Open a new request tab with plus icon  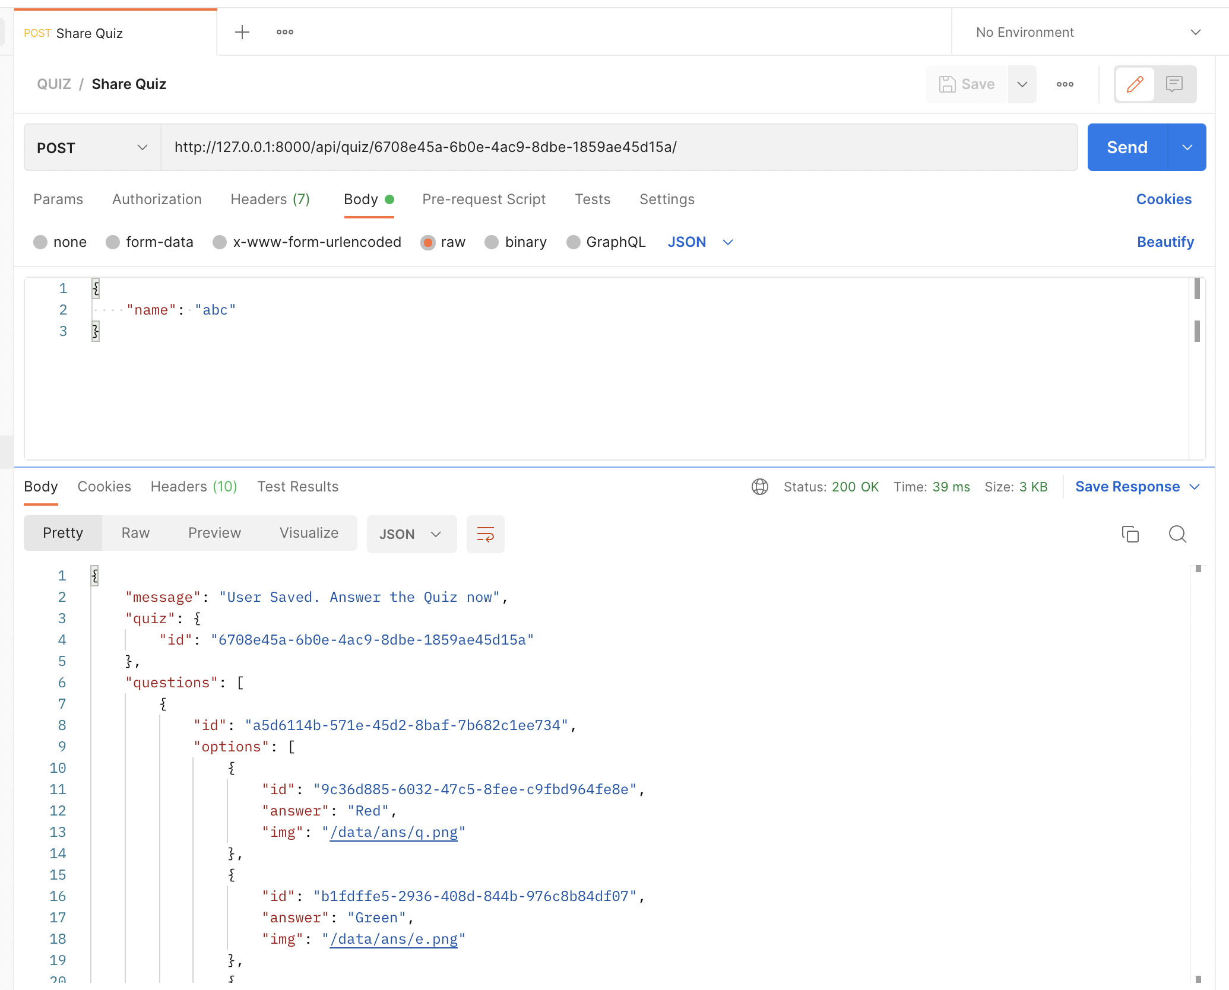click(x=242, y=32)
